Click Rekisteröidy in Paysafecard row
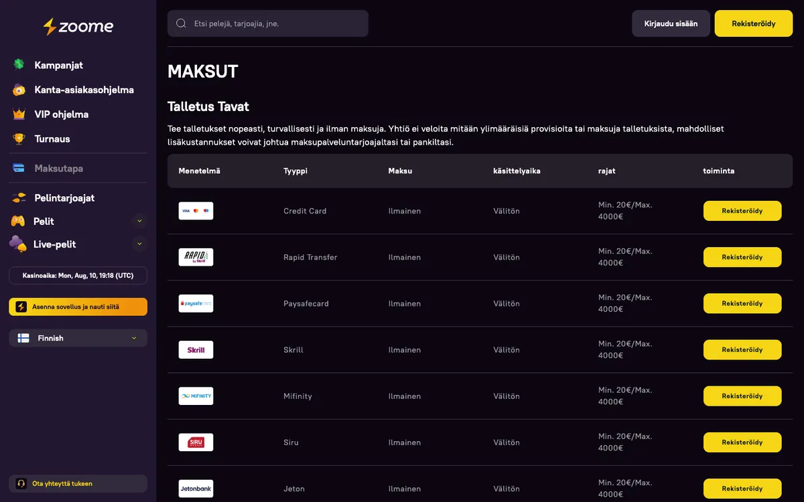804x502 pixels. tap(742, 303)
